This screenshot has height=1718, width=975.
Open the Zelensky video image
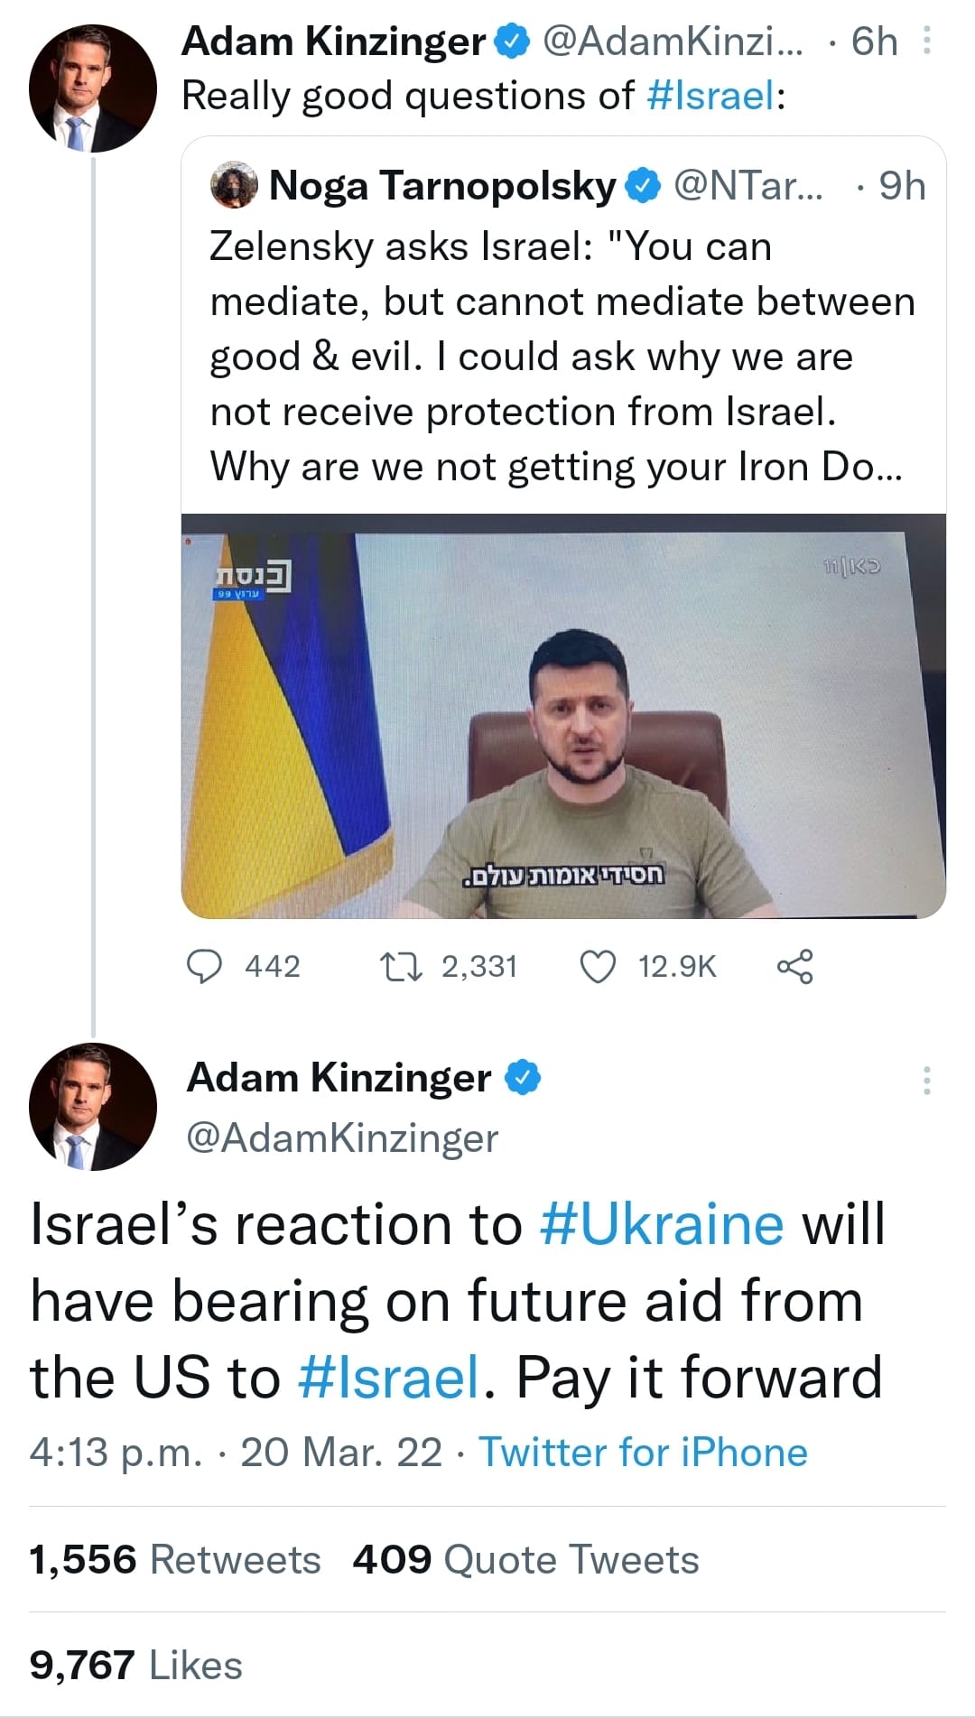[563, 716]
